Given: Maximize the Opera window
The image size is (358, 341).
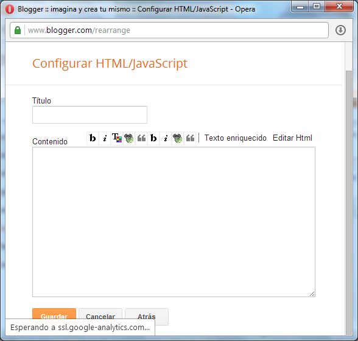Looking at the screenshot, I should tap(317, 7).
